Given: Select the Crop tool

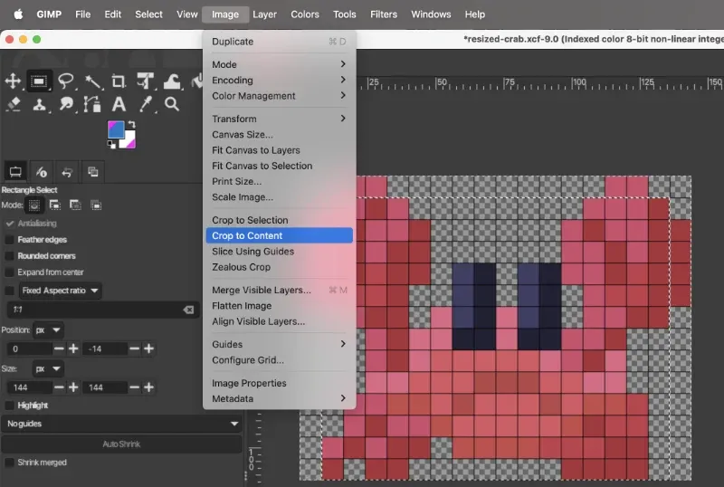Looking at the screenshot, I should pos(119,81).
